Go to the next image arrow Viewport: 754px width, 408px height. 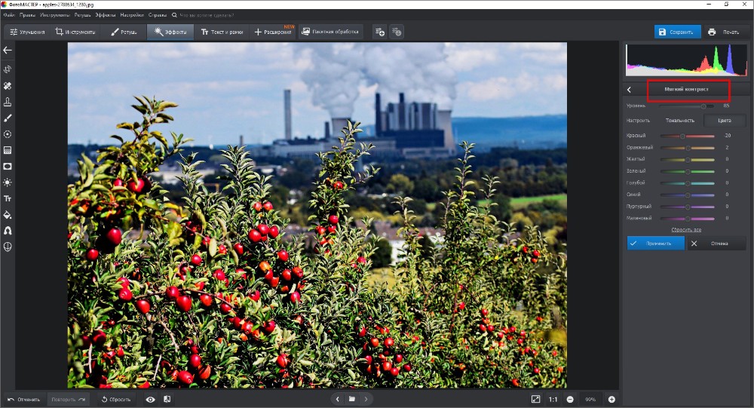point(366,399)
